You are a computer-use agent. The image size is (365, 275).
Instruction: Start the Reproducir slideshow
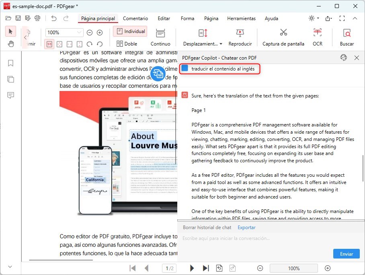point(240,37)
